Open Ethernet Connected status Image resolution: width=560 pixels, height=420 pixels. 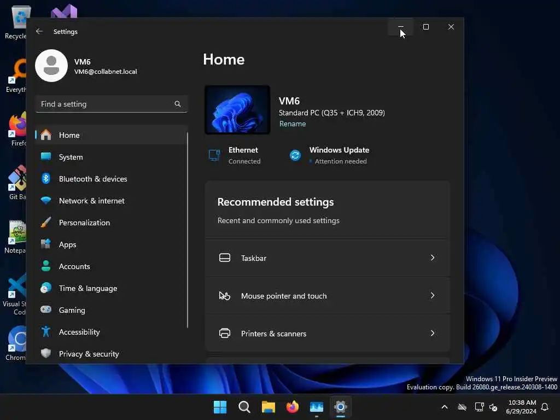(235, 155)
